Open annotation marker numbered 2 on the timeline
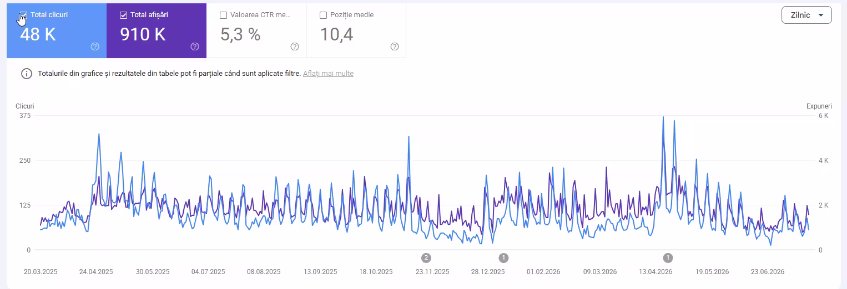Screen dimensions: 847x289 coord(426,257)
